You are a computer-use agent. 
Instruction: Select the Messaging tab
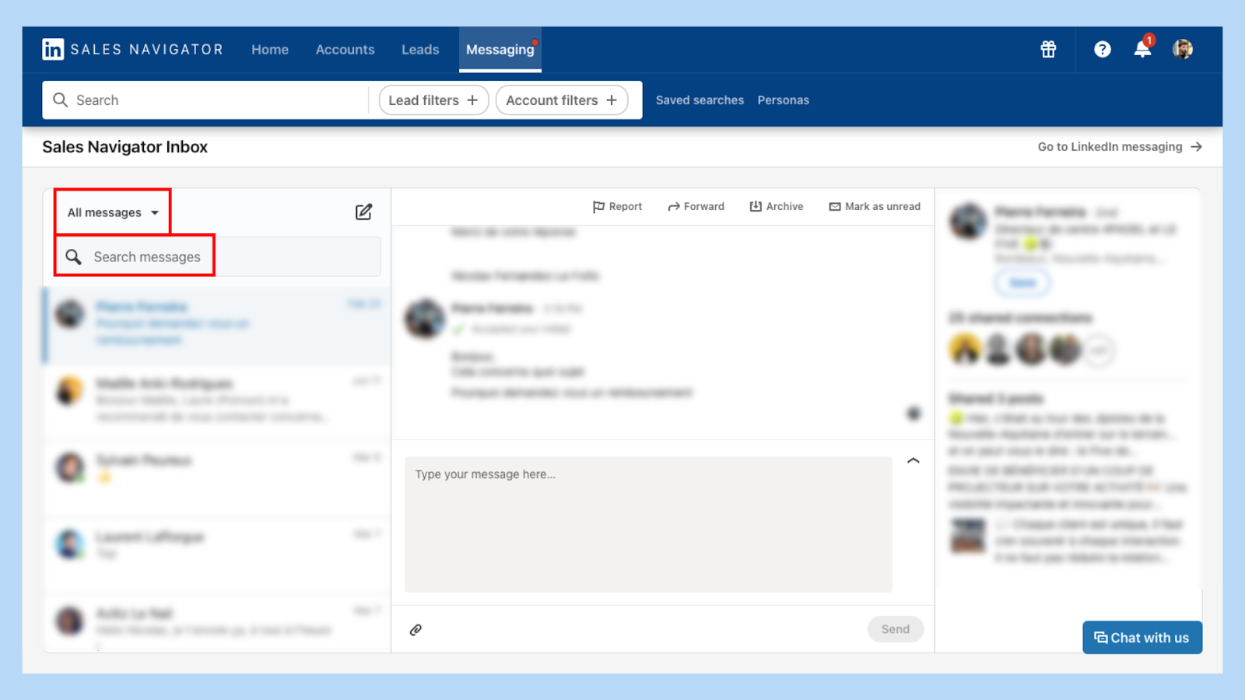(500, 49)
